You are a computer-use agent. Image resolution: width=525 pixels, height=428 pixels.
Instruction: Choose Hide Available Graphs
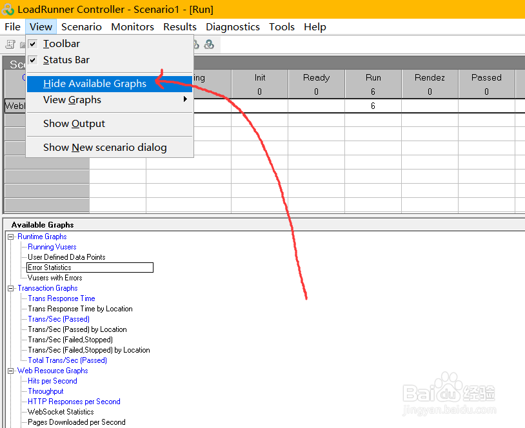click(x=109, y=84)
